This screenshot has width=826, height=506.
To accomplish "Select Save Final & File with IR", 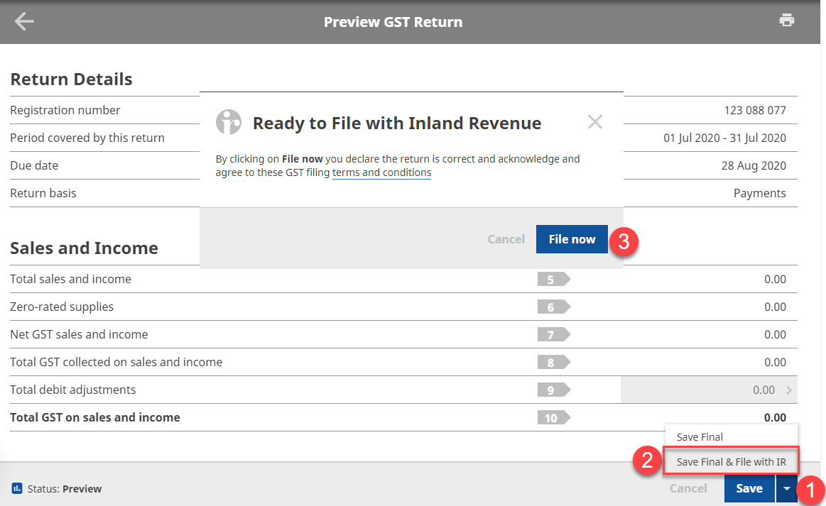I will (731, 461).
